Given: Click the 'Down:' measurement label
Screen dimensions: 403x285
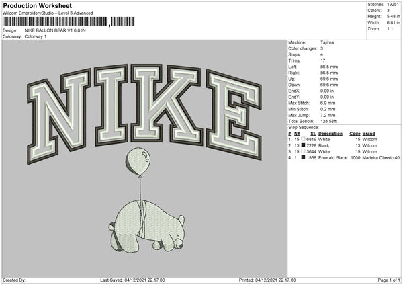Looking at the screenshot, I should click(x=294, y=85).
